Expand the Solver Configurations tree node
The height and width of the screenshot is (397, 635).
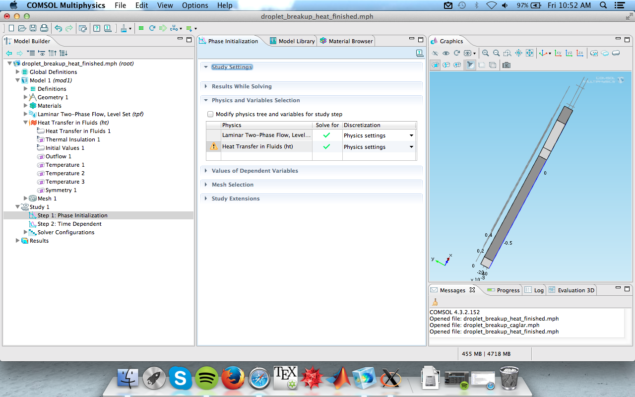pyautogui.click(x=26, y=232)
